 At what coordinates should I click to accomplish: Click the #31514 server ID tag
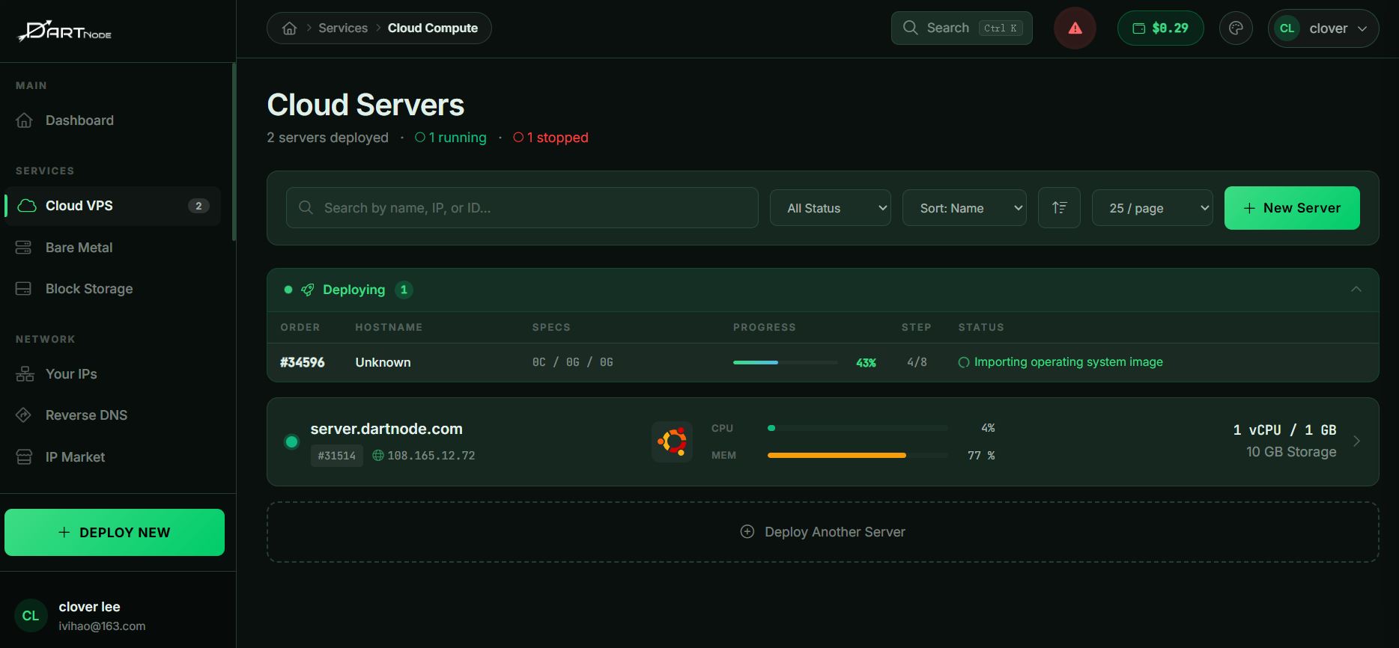tap(337, 456)
